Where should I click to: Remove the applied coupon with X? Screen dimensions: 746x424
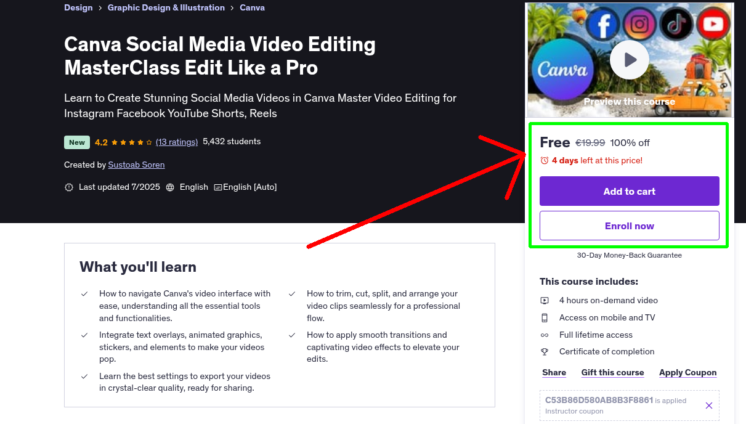709,406
